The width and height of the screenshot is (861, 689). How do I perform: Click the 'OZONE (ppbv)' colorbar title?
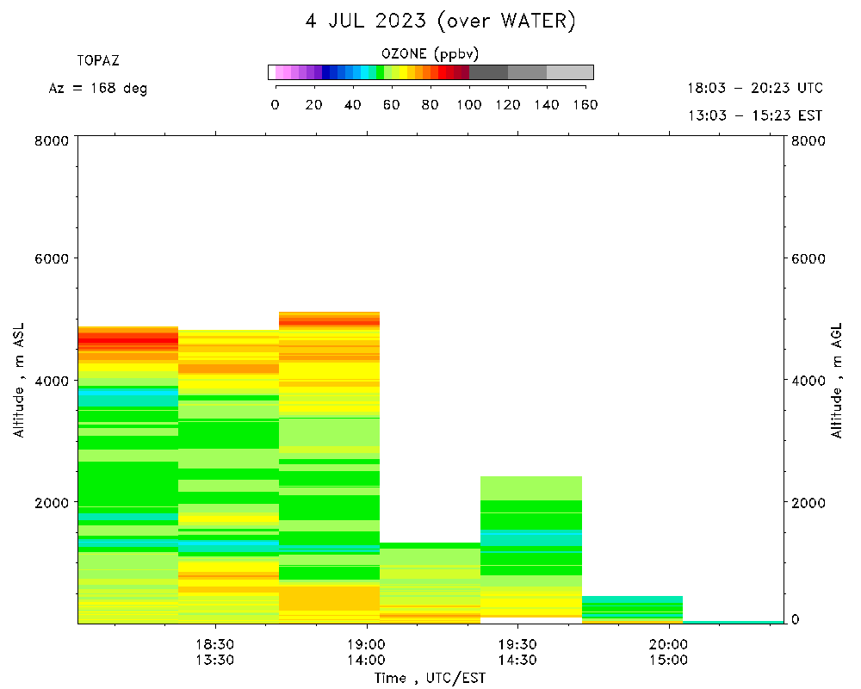coord(430,54)
